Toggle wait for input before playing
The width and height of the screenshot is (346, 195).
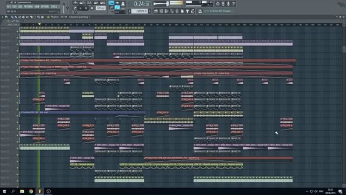(82, 3)
